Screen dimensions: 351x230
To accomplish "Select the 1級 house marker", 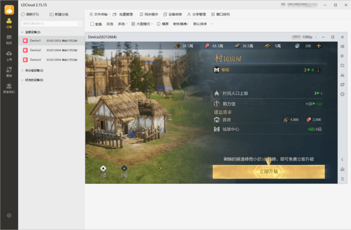I will 124,171.
